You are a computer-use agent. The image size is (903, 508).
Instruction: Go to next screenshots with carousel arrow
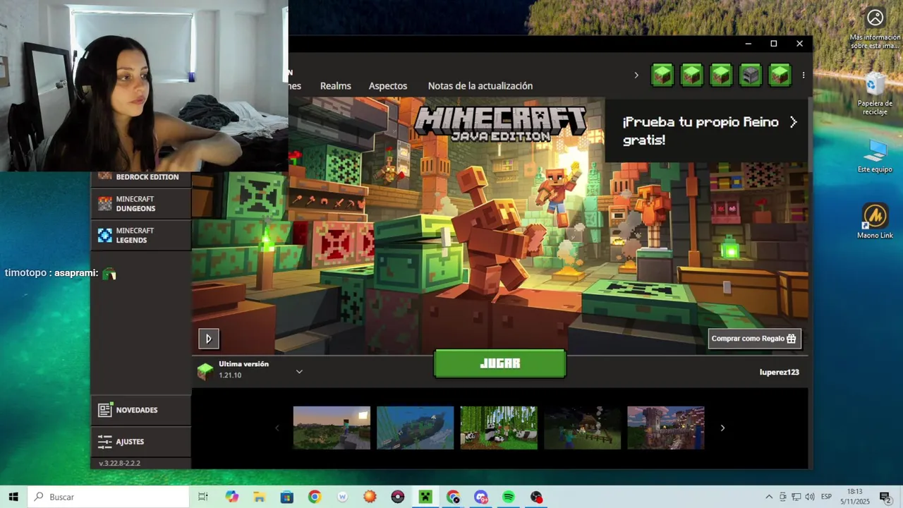pyautogui.click(x=722, y=428)
